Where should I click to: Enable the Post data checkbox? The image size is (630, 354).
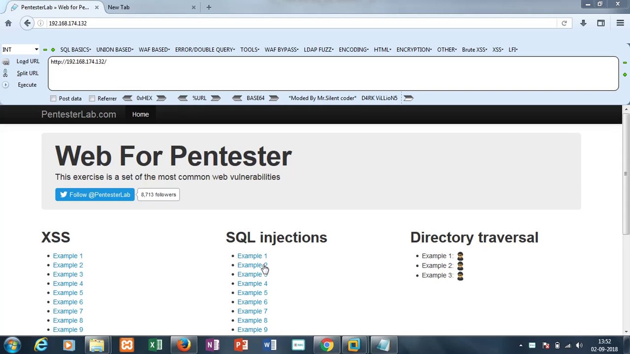[53, 98]
